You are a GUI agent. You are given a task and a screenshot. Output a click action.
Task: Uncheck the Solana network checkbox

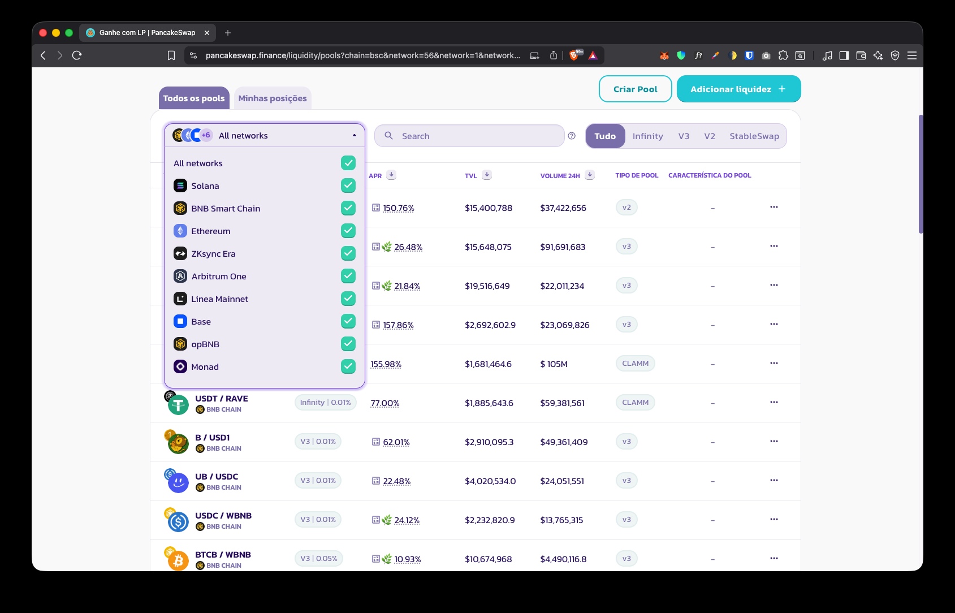(x=348, y=185)
